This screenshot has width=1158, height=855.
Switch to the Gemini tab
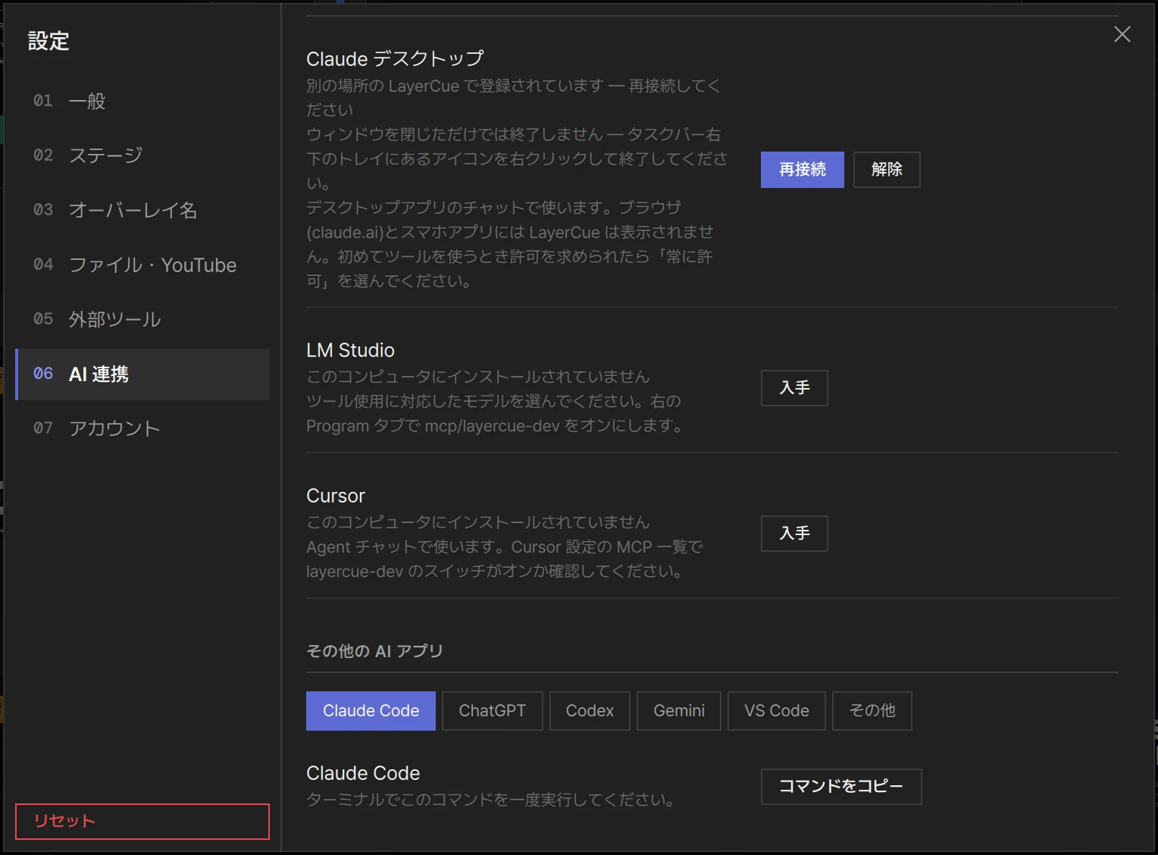679,710
